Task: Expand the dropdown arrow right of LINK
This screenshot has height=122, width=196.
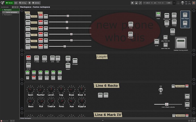Action: click(174, 3)
